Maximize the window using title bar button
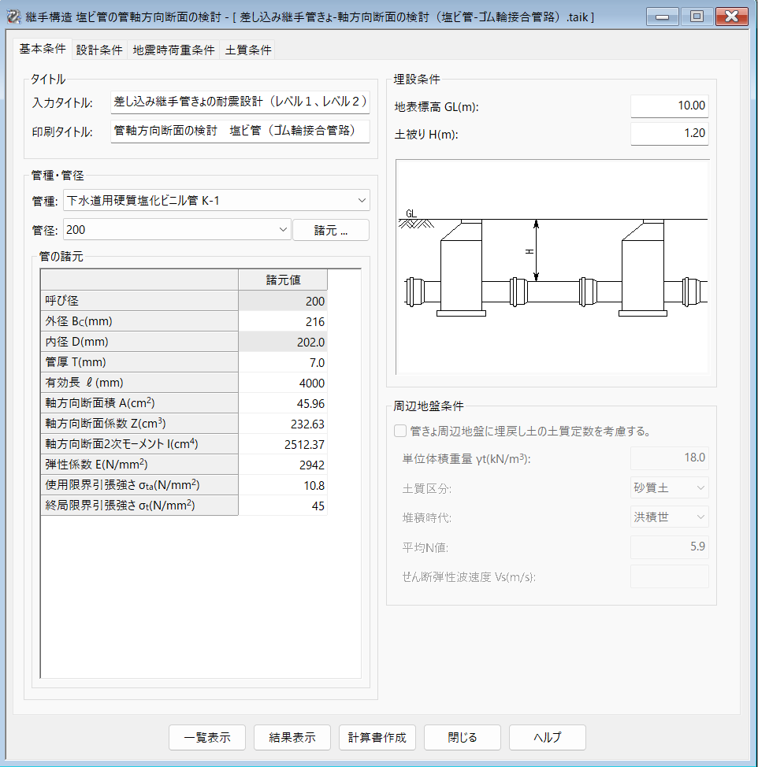The width and height of the screenshot is (758, 767). 696,17
